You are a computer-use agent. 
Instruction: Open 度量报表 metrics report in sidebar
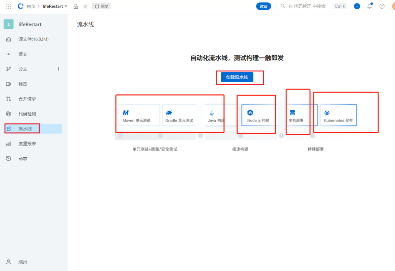point(33,144)
